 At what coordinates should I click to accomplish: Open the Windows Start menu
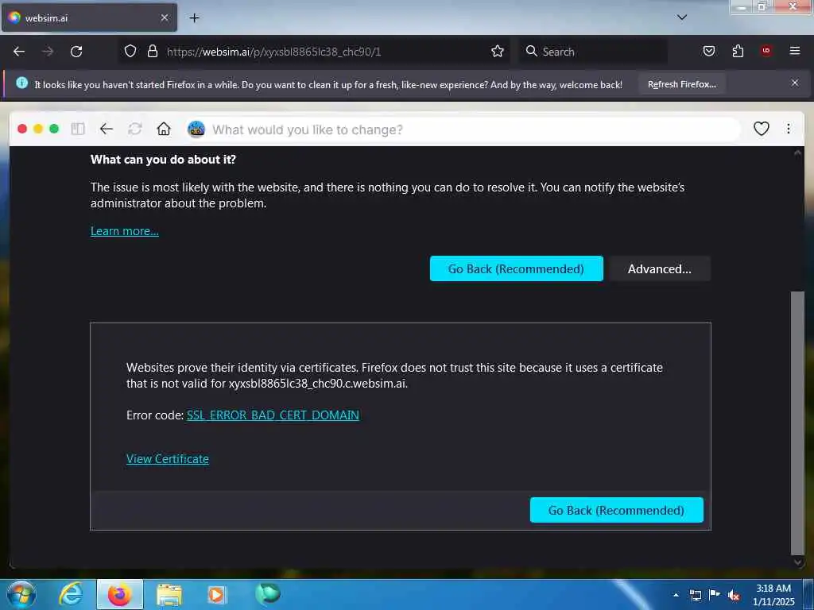21,594
